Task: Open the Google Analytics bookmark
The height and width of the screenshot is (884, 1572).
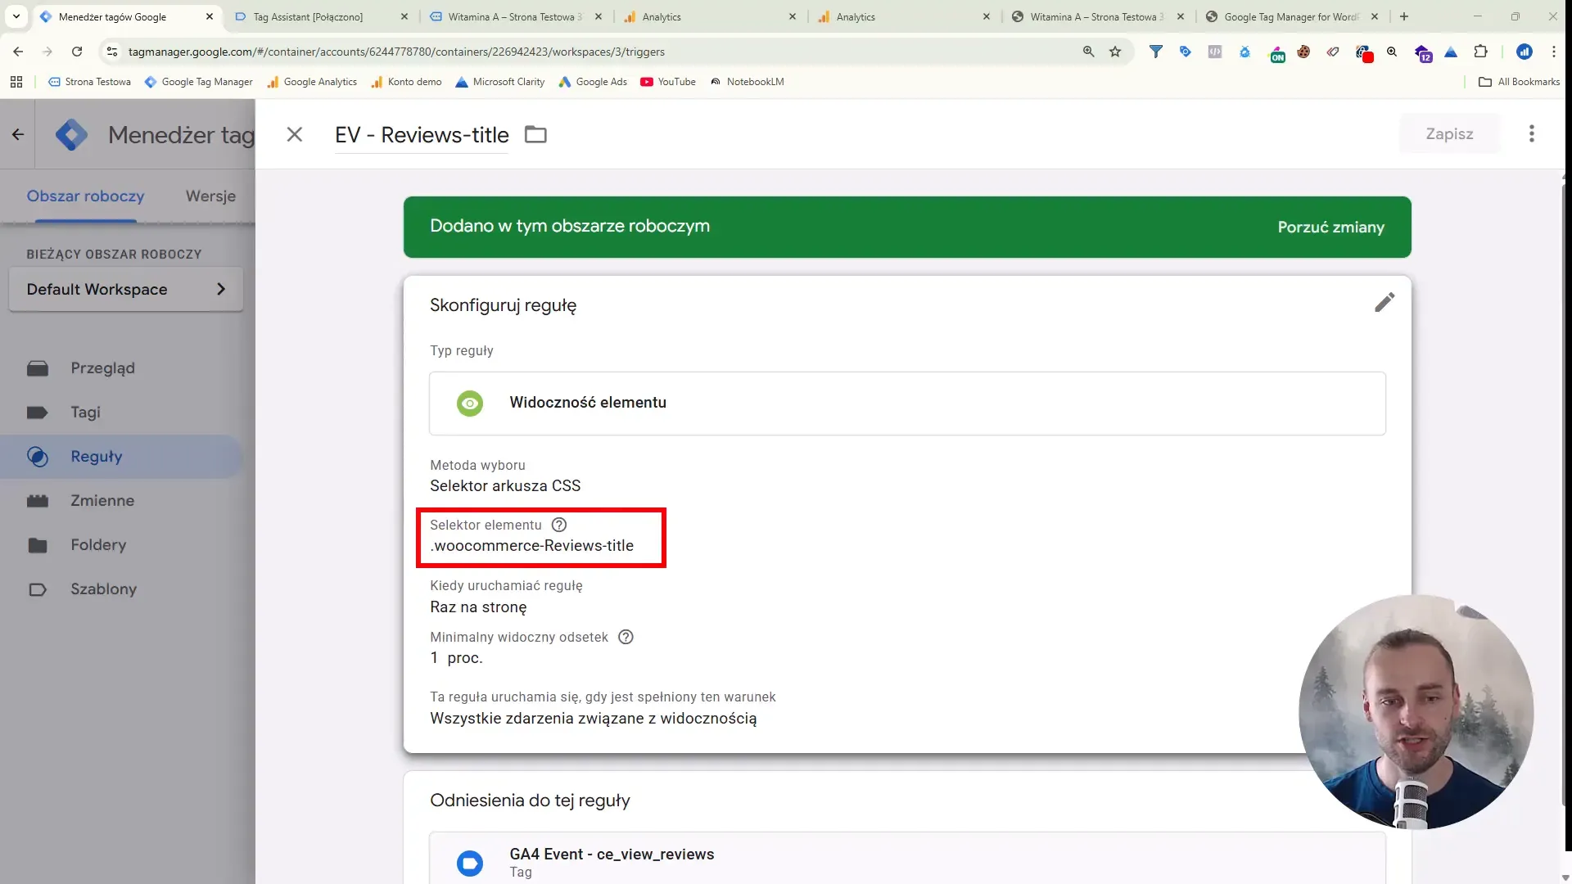Action: tap(312, 82)
